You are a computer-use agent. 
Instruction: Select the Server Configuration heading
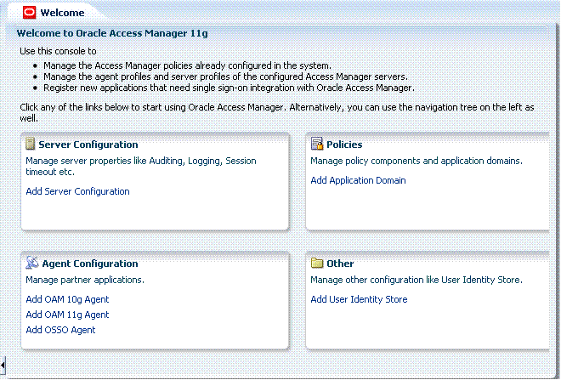pyautogui.click(x=88, y=145)
